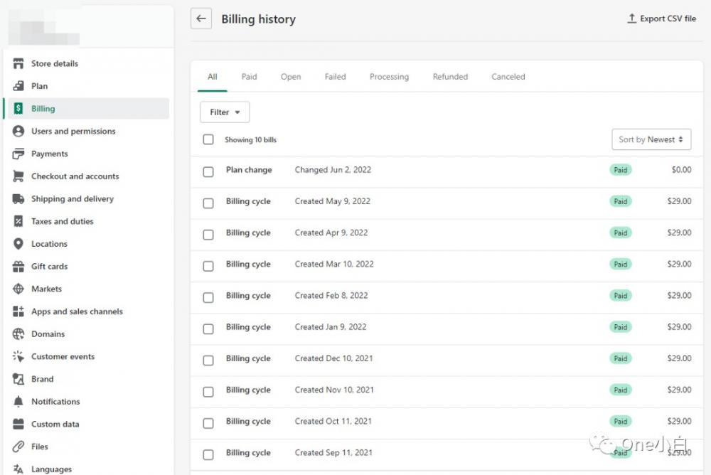This screenshot has height=475, width=711.
Task: Open Users and permissions settings label
Action: click(x=73, y=131)
